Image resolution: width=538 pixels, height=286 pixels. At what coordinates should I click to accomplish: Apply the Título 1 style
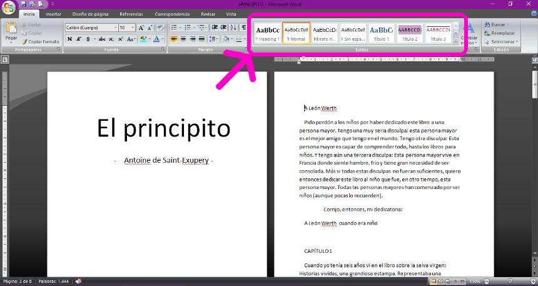tap(382, 33)
